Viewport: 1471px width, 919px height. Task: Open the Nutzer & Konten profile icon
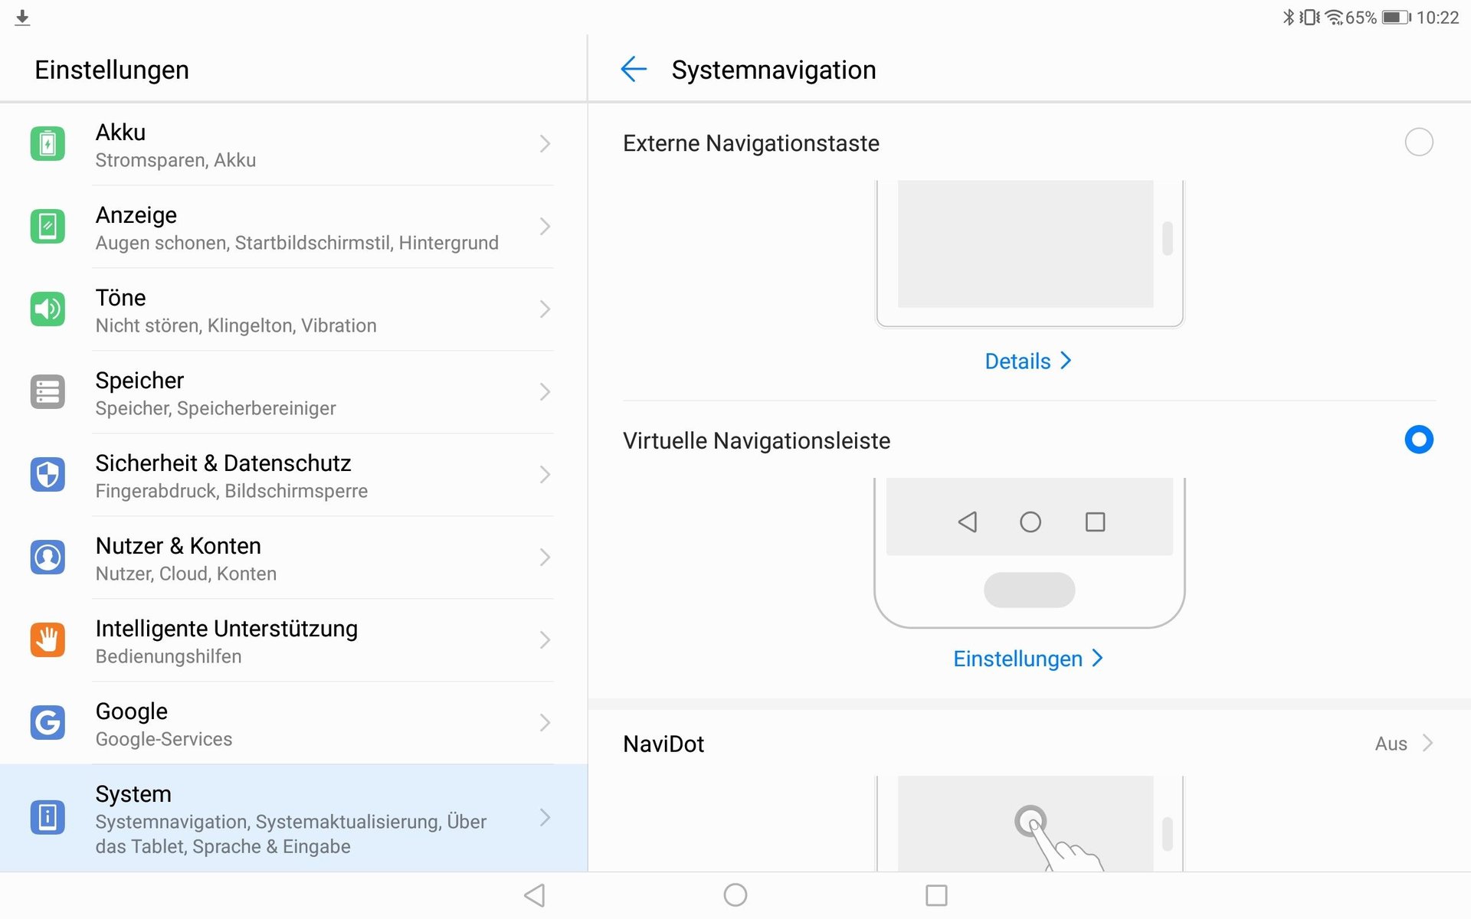tap(48, 557)
